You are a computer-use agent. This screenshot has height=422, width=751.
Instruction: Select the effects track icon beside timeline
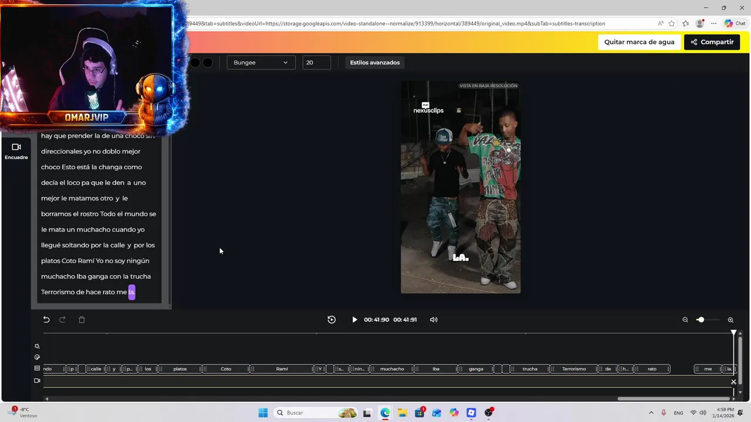(37, 346)
